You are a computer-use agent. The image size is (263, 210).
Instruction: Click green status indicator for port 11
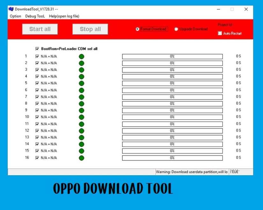click(x=82, y=124)
